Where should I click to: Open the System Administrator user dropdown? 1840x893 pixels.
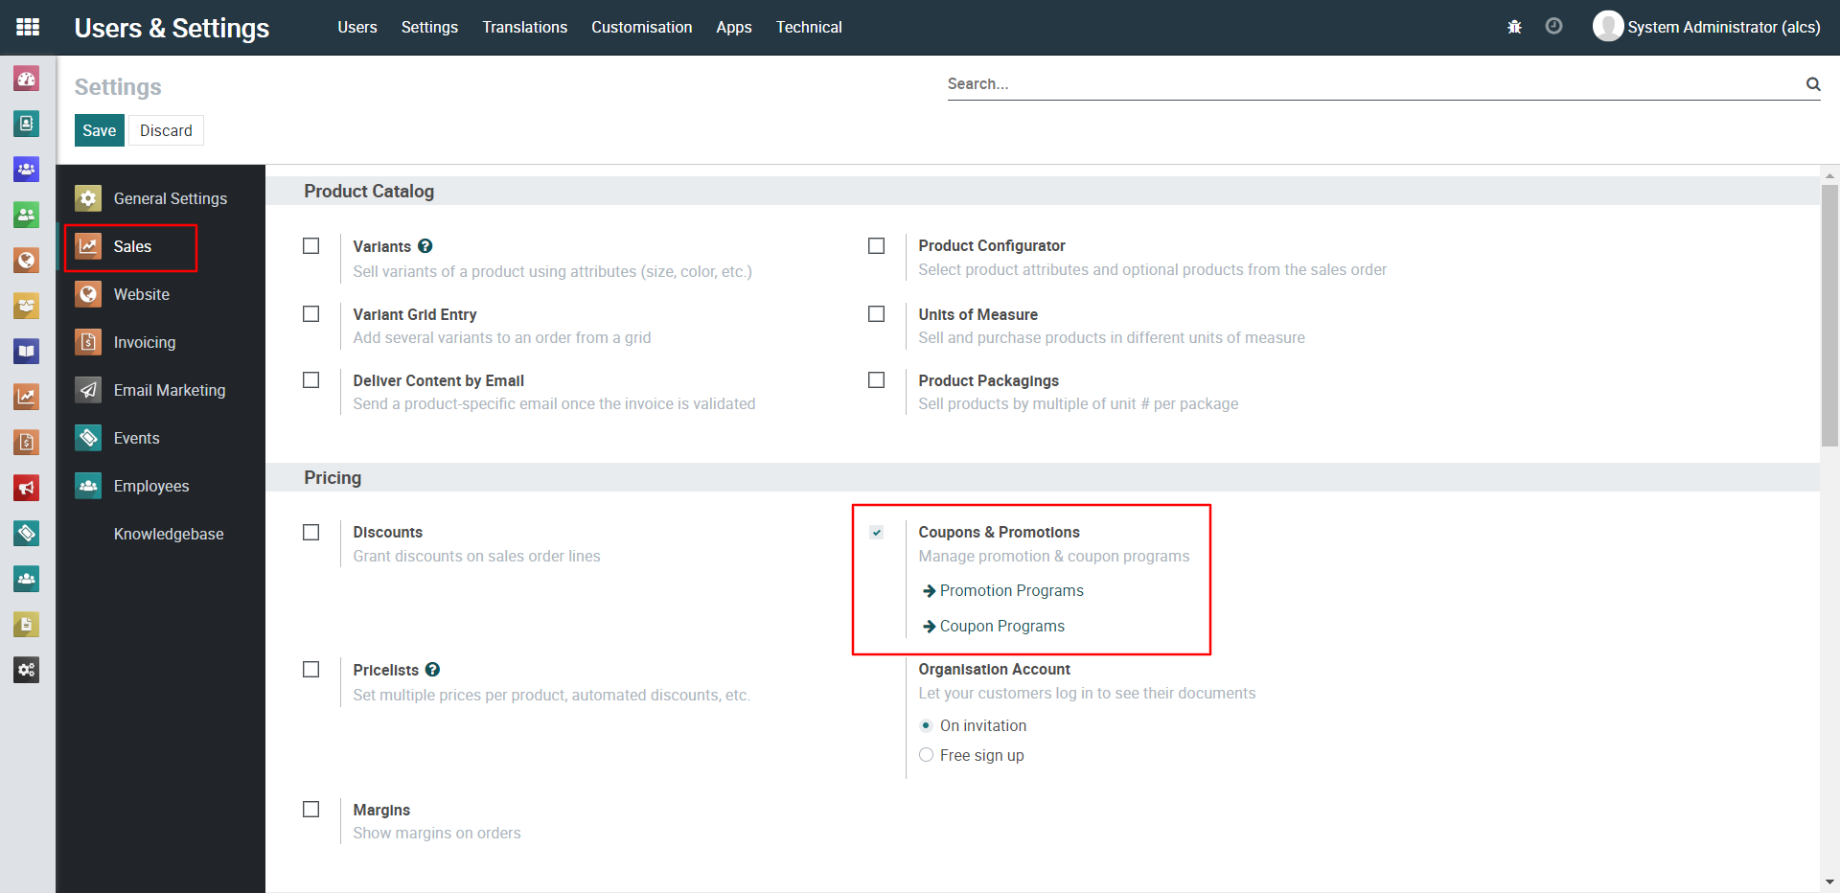(1707, 27)
